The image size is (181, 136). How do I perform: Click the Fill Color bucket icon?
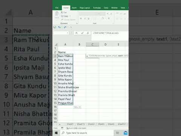(103, 19)
